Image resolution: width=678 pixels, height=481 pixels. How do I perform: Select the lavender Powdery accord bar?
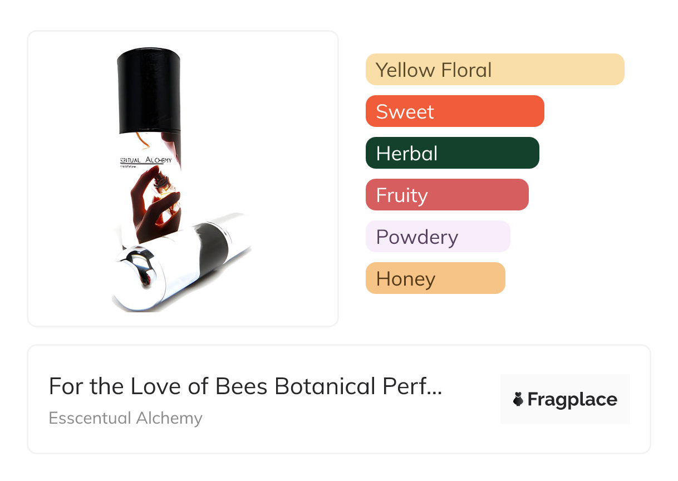click(x=438, y=237)
